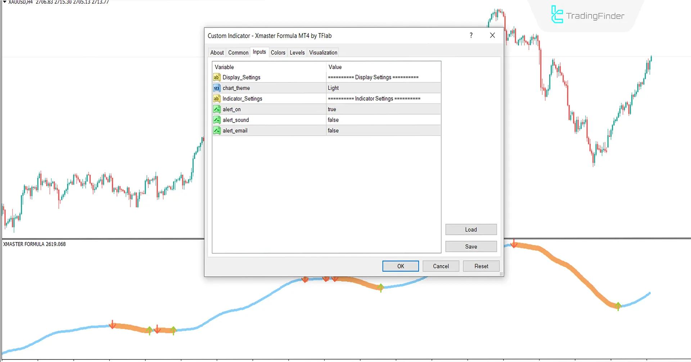Viewport: 691px width, 362px height.
Task: Click the 123 icon beside chart_theme
Action: [217, 88]
